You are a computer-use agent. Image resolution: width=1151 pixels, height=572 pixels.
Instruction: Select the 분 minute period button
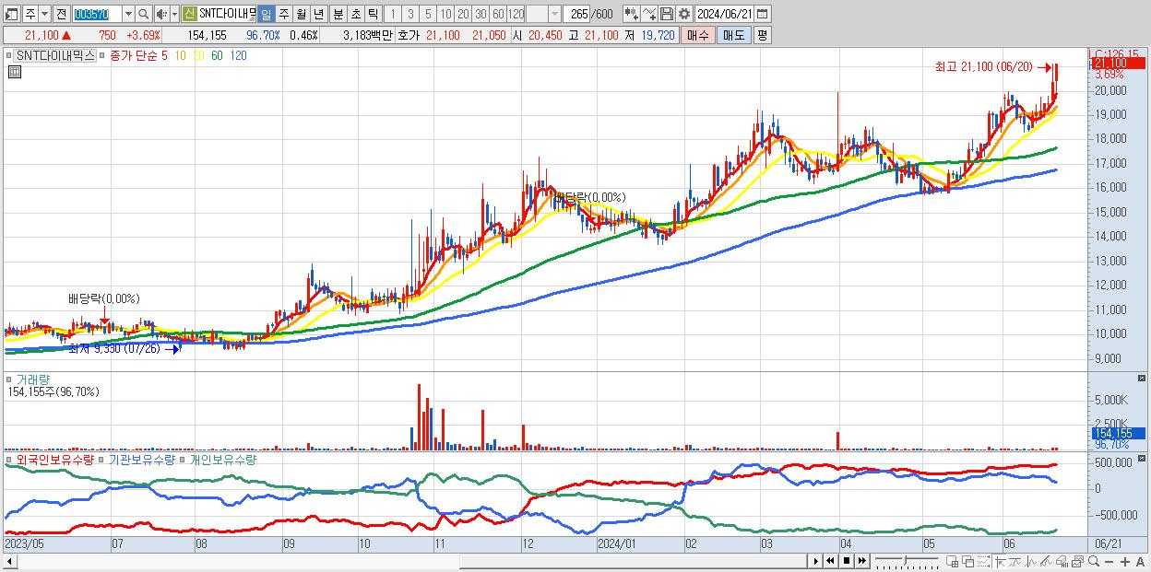[x=338, y=14]
